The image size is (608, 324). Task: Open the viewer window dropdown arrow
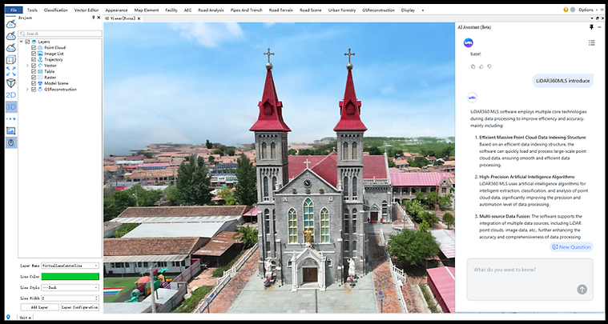tap(592, 18)
